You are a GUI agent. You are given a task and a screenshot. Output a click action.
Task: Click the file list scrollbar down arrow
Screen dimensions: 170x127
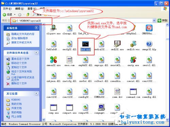tap(167, 119)
